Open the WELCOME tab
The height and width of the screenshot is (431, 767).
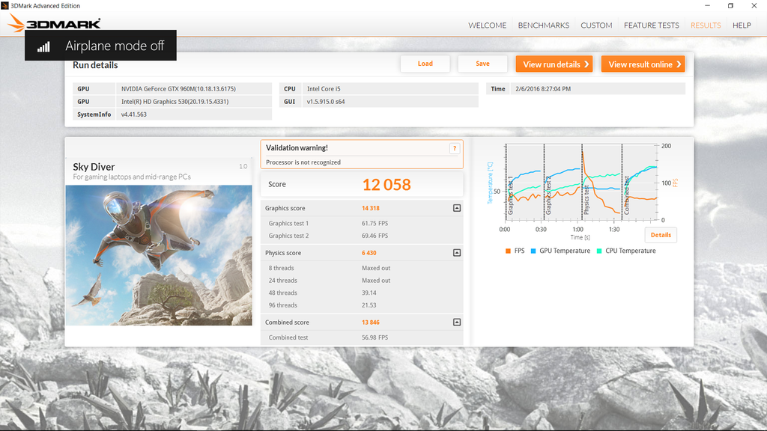tap(487, 25)
